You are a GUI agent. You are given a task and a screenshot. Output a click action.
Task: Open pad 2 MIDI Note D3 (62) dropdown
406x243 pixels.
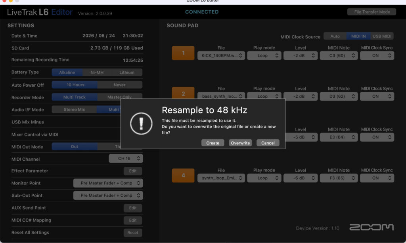(x=339, y=97)
